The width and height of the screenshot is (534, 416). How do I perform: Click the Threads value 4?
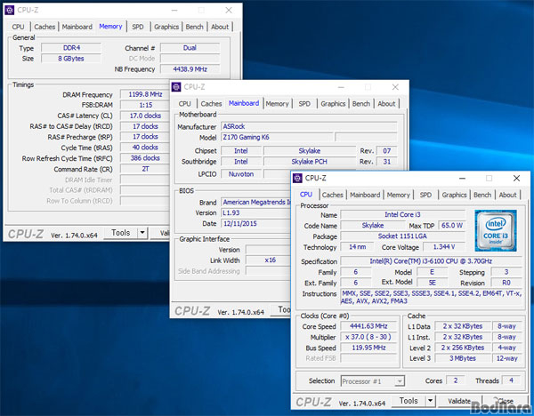pyautogui.click(x=511, y=380)
